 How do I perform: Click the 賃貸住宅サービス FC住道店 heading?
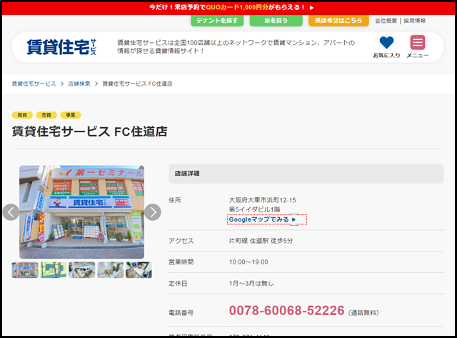89,131
